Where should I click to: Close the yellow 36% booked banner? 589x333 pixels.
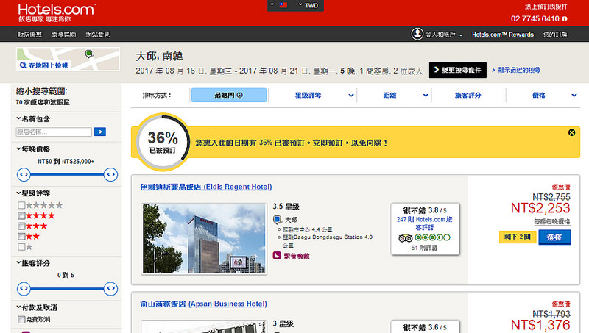pos(571,132)
